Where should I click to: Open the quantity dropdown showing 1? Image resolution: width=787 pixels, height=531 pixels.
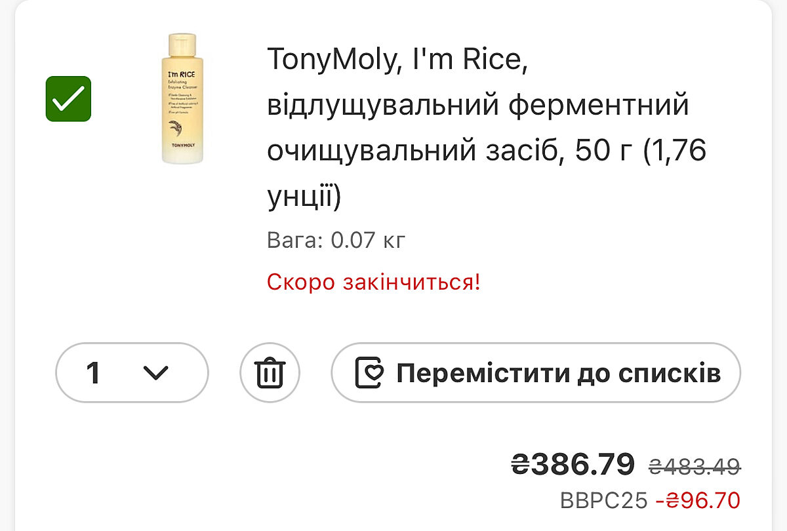[x=132, y=373]
